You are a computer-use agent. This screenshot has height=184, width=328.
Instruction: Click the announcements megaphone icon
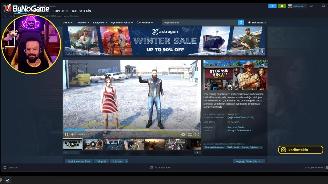coord(272,6)
